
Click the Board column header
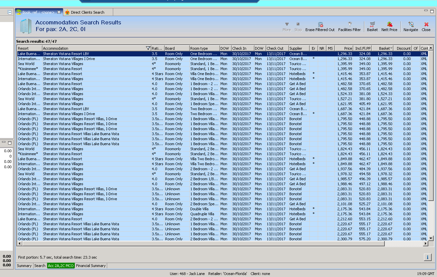tap(177, 48)
